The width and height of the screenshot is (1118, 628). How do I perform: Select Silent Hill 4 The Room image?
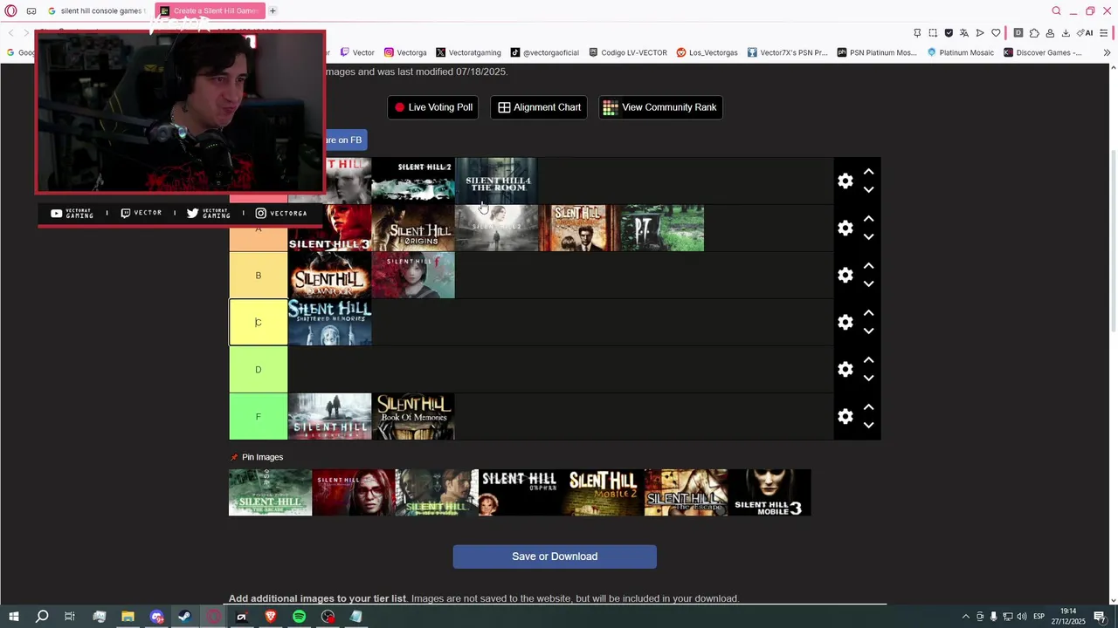point(497,181)
